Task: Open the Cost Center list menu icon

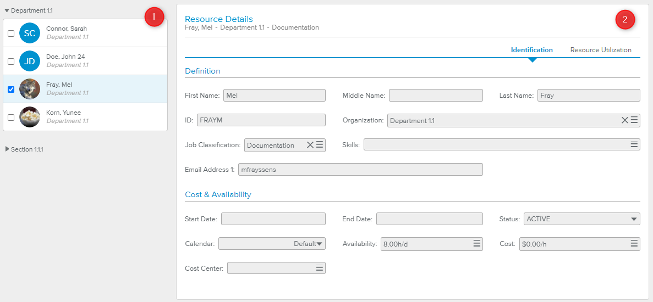Action: pyautogui.click(x=320, y=269)
